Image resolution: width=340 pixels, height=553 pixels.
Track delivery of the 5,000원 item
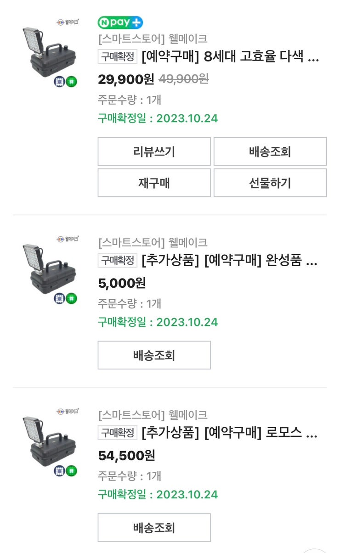click(x=154, y=355)
